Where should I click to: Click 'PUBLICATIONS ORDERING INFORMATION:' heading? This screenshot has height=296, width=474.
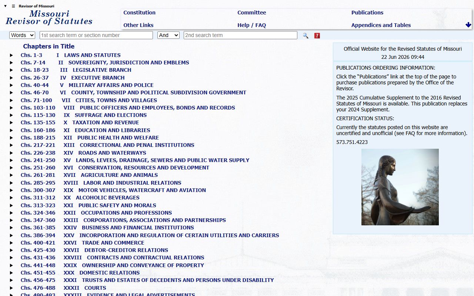[x=386, y=68]
